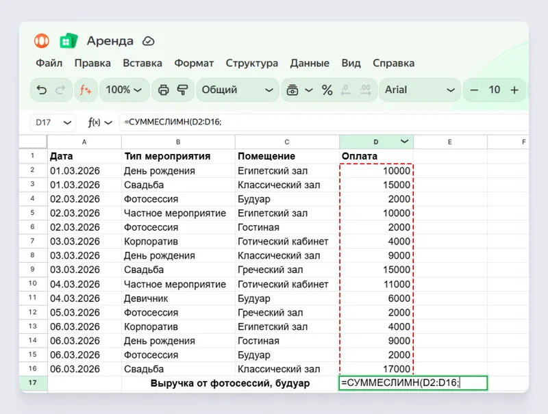Select column E header

coord(450,142)
